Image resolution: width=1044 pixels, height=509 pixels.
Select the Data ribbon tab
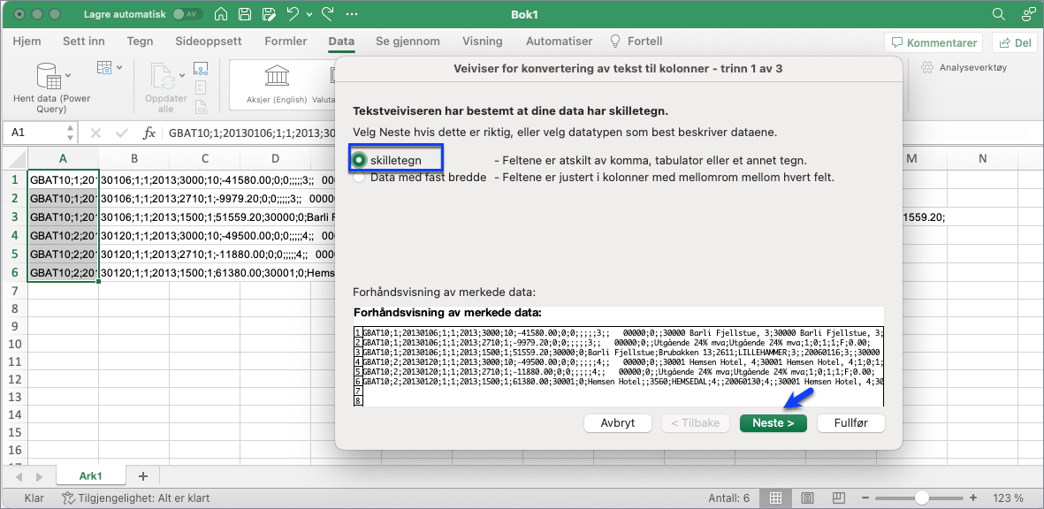341,42
